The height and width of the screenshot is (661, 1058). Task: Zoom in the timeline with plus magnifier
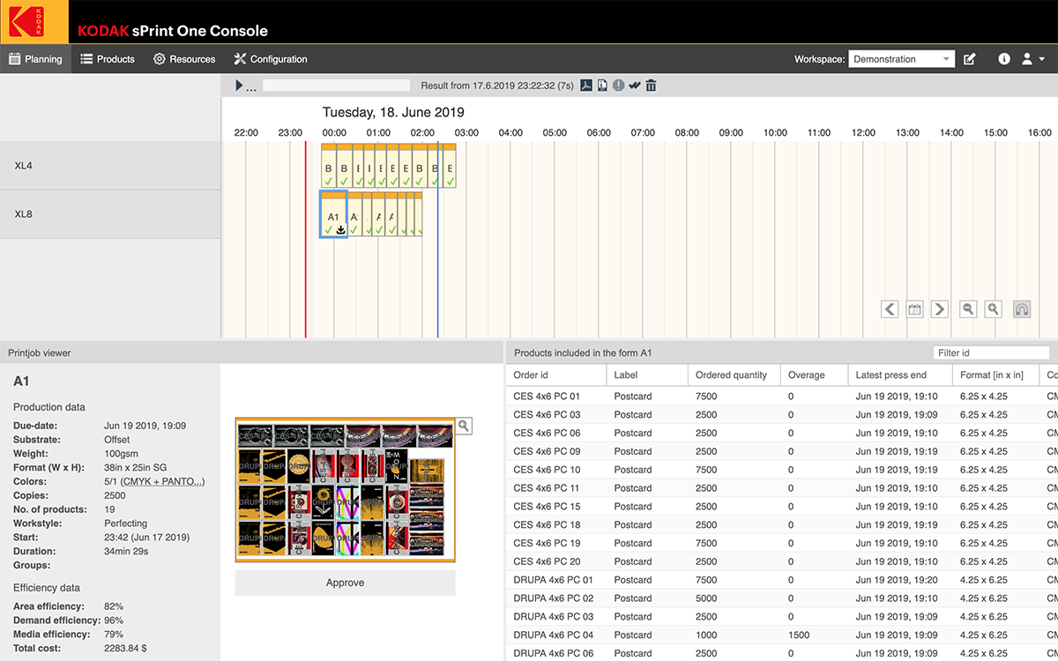click(994, 309)
